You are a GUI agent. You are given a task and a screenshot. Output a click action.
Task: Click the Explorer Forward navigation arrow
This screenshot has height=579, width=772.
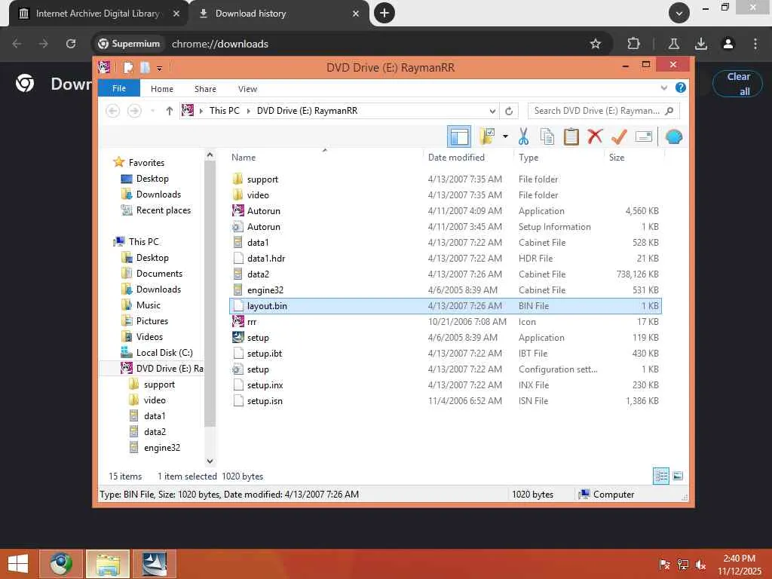pyautogui.click(x=134, y=111)
